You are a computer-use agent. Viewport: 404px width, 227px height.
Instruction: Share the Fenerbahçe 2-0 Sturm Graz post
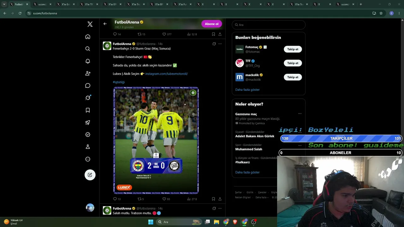pos(220,199)
